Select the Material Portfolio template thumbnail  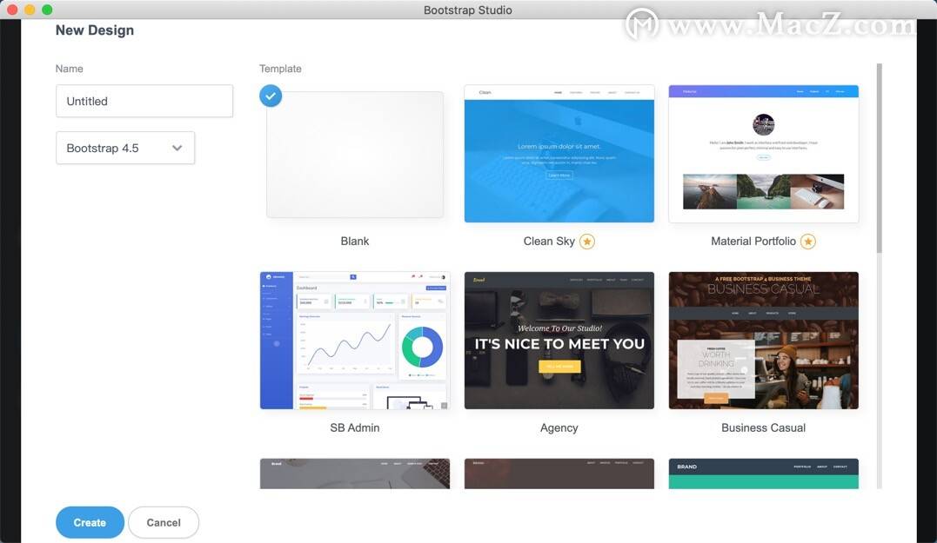tap(764, 154)
